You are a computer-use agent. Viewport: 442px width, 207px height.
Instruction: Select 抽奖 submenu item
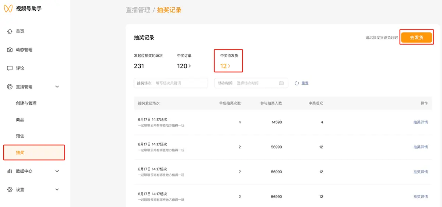pos(34,152)
